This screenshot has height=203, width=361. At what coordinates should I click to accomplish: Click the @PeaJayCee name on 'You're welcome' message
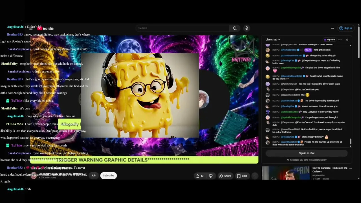click(x=287, y=106)
